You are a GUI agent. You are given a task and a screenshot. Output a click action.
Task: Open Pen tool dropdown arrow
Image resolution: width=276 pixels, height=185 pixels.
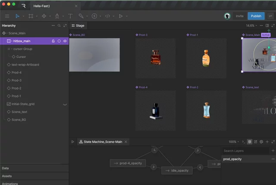coord(63,16)
